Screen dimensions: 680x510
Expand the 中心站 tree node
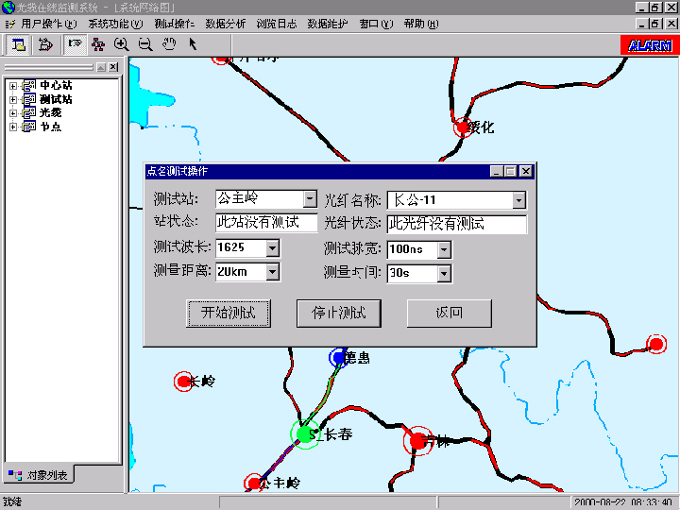[x=13, y=86]
